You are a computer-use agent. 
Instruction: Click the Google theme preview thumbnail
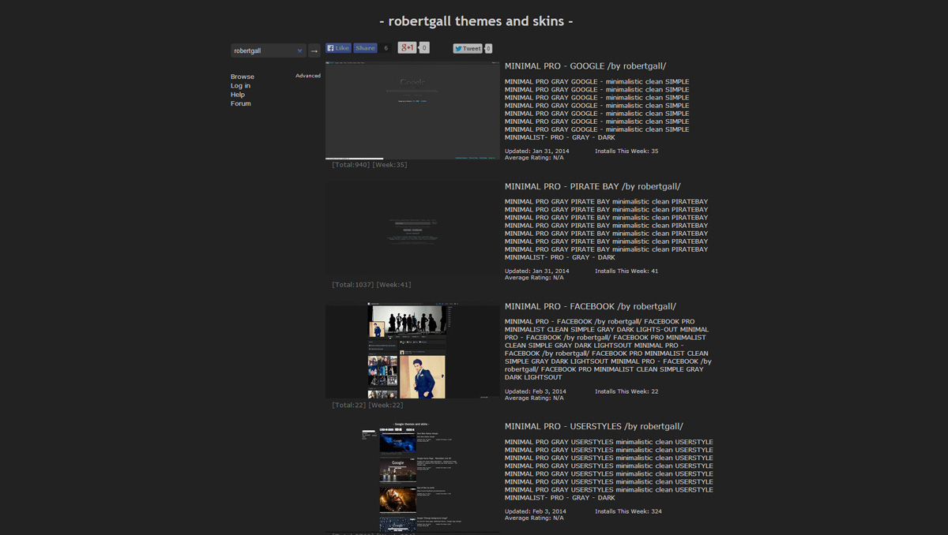412,110
